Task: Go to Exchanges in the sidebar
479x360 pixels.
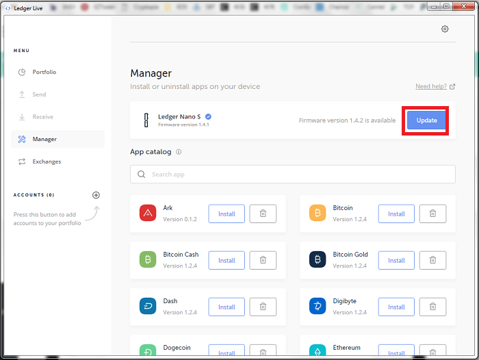Action: tap(47, 162)
